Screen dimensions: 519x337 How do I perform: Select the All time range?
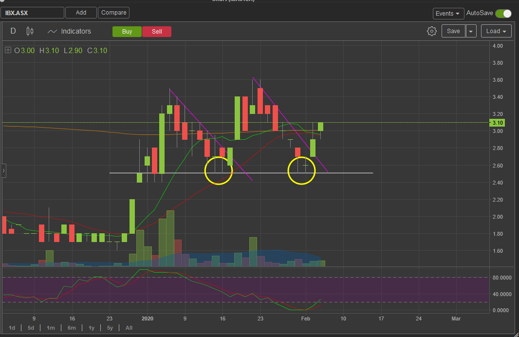point(129,328)
